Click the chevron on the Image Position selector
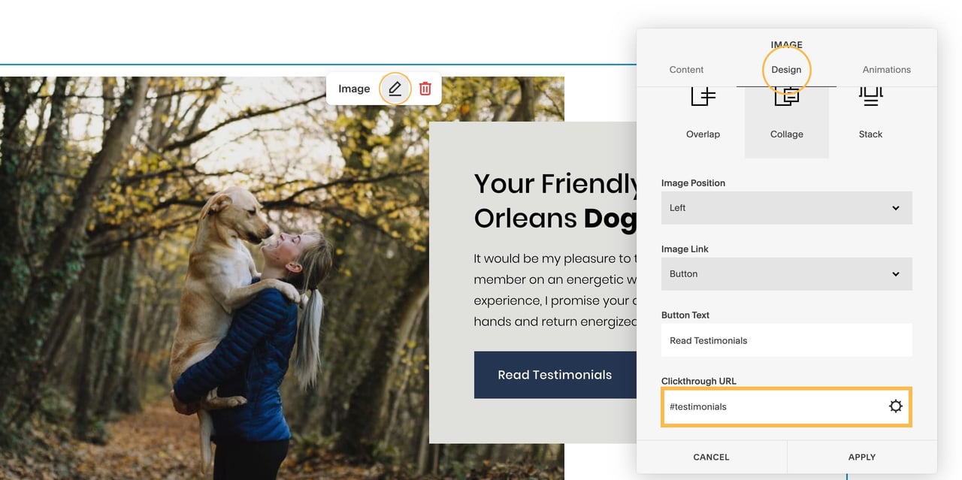Viewport: 962px width, 480px height. click(895, 207)
